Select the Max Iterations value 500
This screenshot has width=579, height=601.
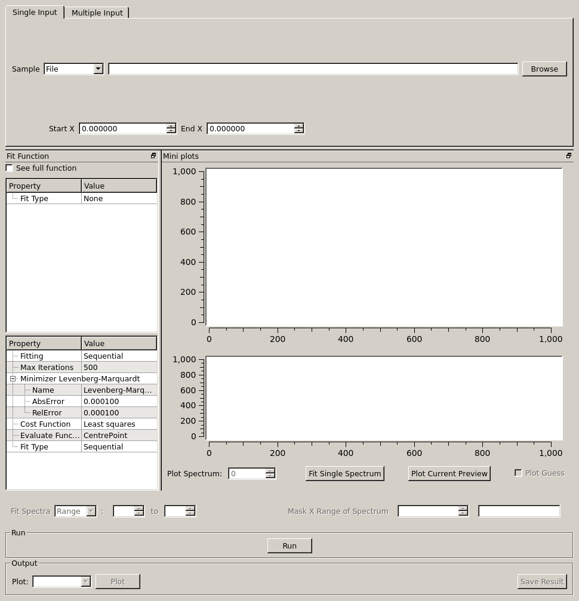(119, 368)
